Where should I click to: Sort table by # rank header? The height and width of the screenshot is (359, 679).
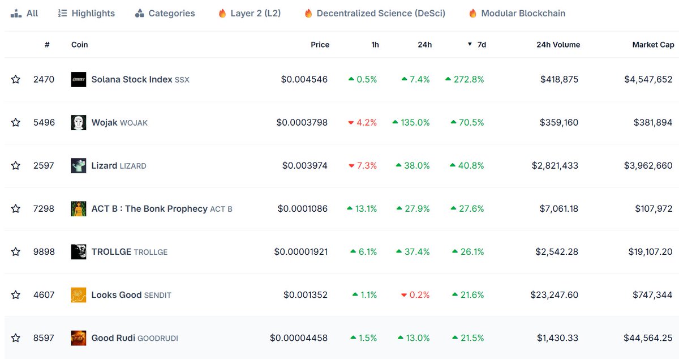(x=47, y=45)
